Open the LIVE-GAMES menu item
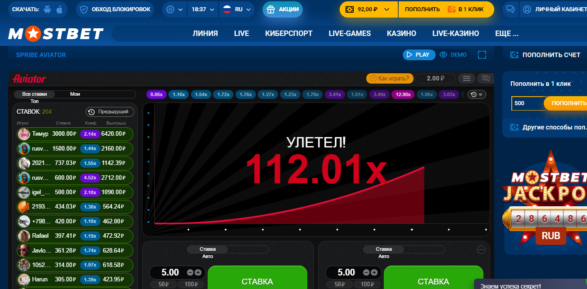587x289 pixels. coord(350,33)
